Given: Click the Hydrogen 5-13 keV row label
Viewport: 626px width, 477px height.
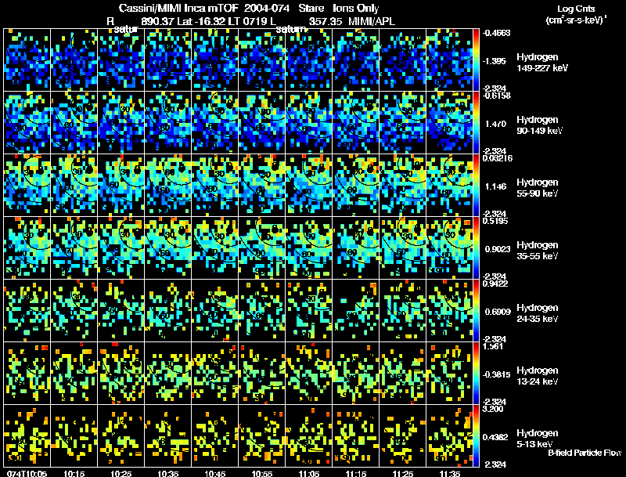Looking at the screenshot, I should click(538, 439).
